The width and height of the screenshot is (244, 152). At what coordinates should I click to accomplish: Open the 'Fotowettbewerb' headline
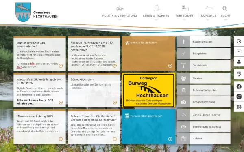(94, 118)
